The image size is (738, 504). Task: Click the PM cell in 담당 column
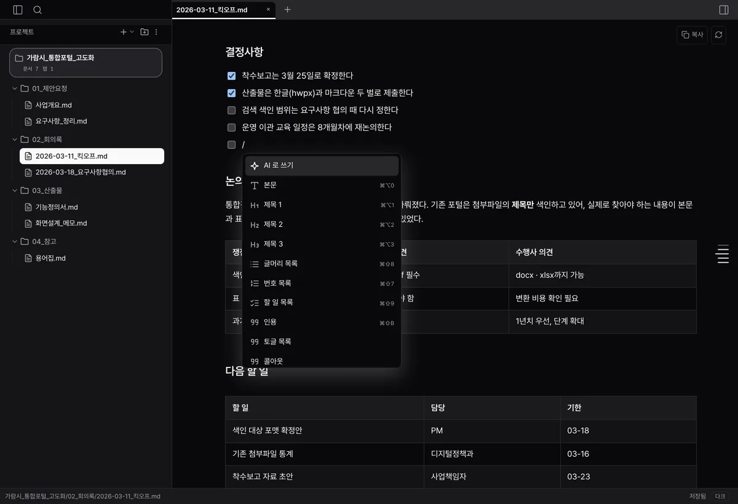(x=492, y=431)
